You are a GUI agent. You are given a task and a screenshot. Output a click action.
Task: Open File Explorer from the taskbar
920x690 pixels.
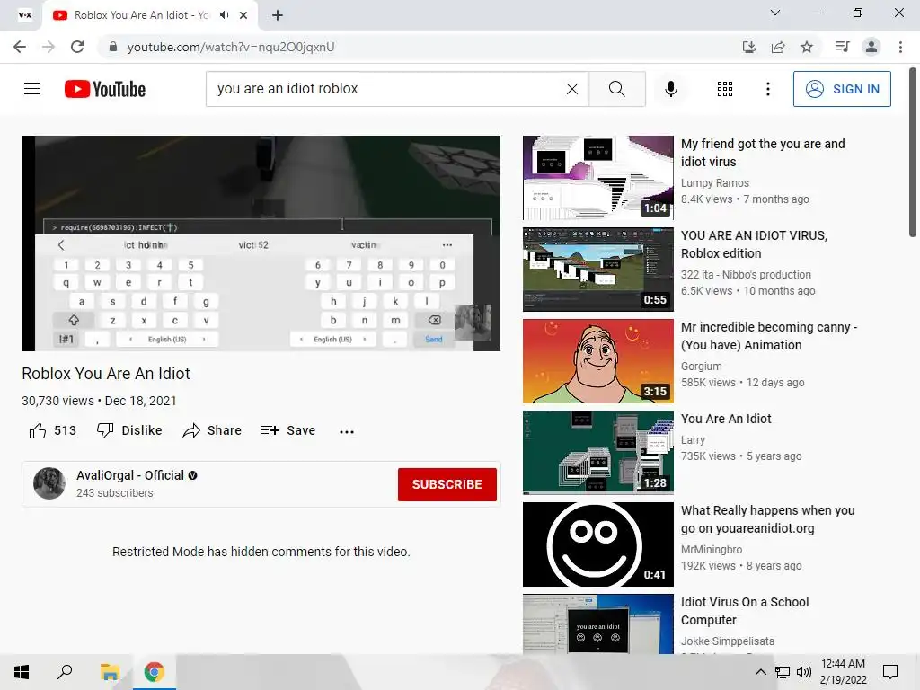point(110,672)
